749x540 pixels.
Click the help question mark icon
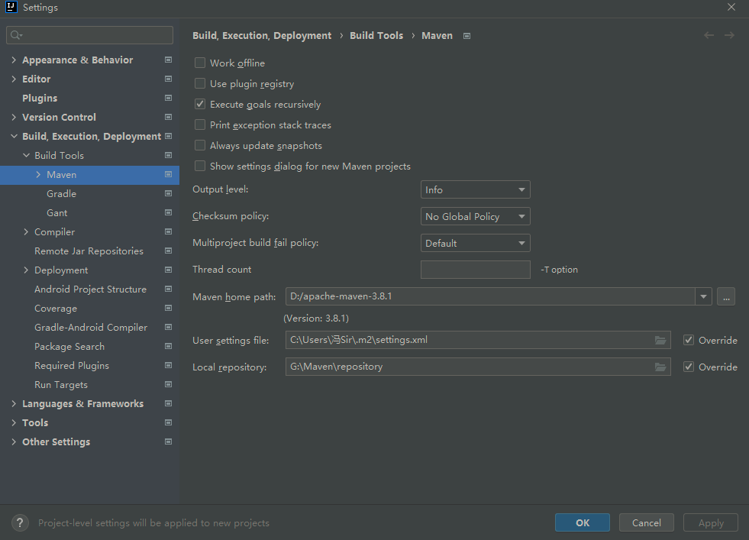[x=20, y=522]
